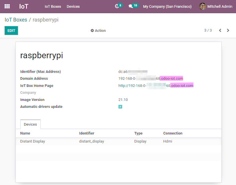Navigate to IoT Boxes breadcrumb
Screen dimensions: 236x185
click(x=16, y=20)
